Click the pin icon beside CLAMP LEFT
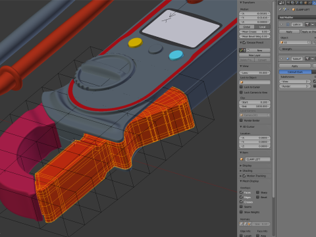This screenshot has width=316, height=237. [280, 9]
